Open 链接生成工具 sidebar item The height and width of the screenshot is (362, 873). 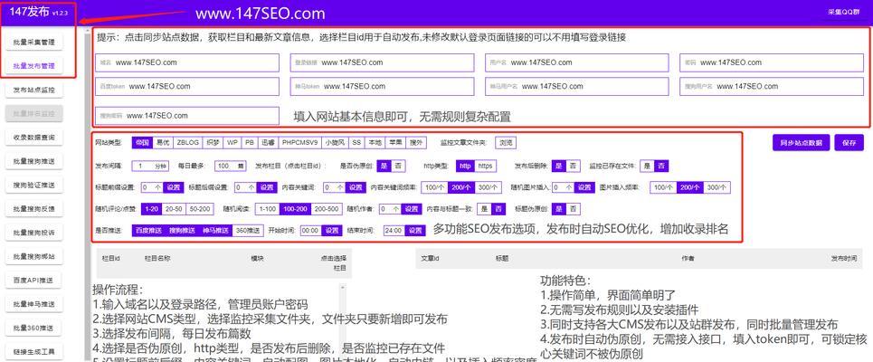click(x=34, y=351)
